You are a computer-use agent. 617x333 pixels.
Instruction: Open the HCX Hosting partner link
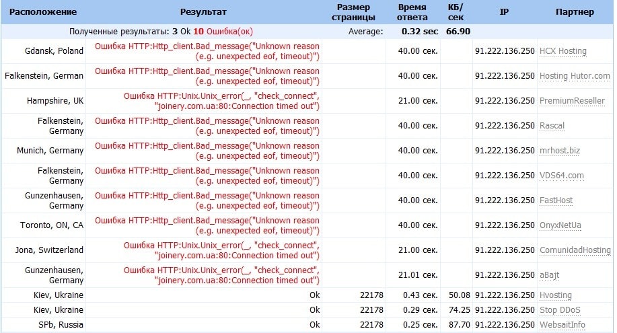[563, 51]
